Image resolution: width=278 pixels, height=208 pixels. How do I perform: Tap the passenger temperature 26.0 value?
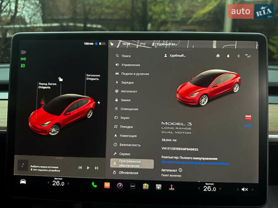pyautogui.click(x=209, y=188)
